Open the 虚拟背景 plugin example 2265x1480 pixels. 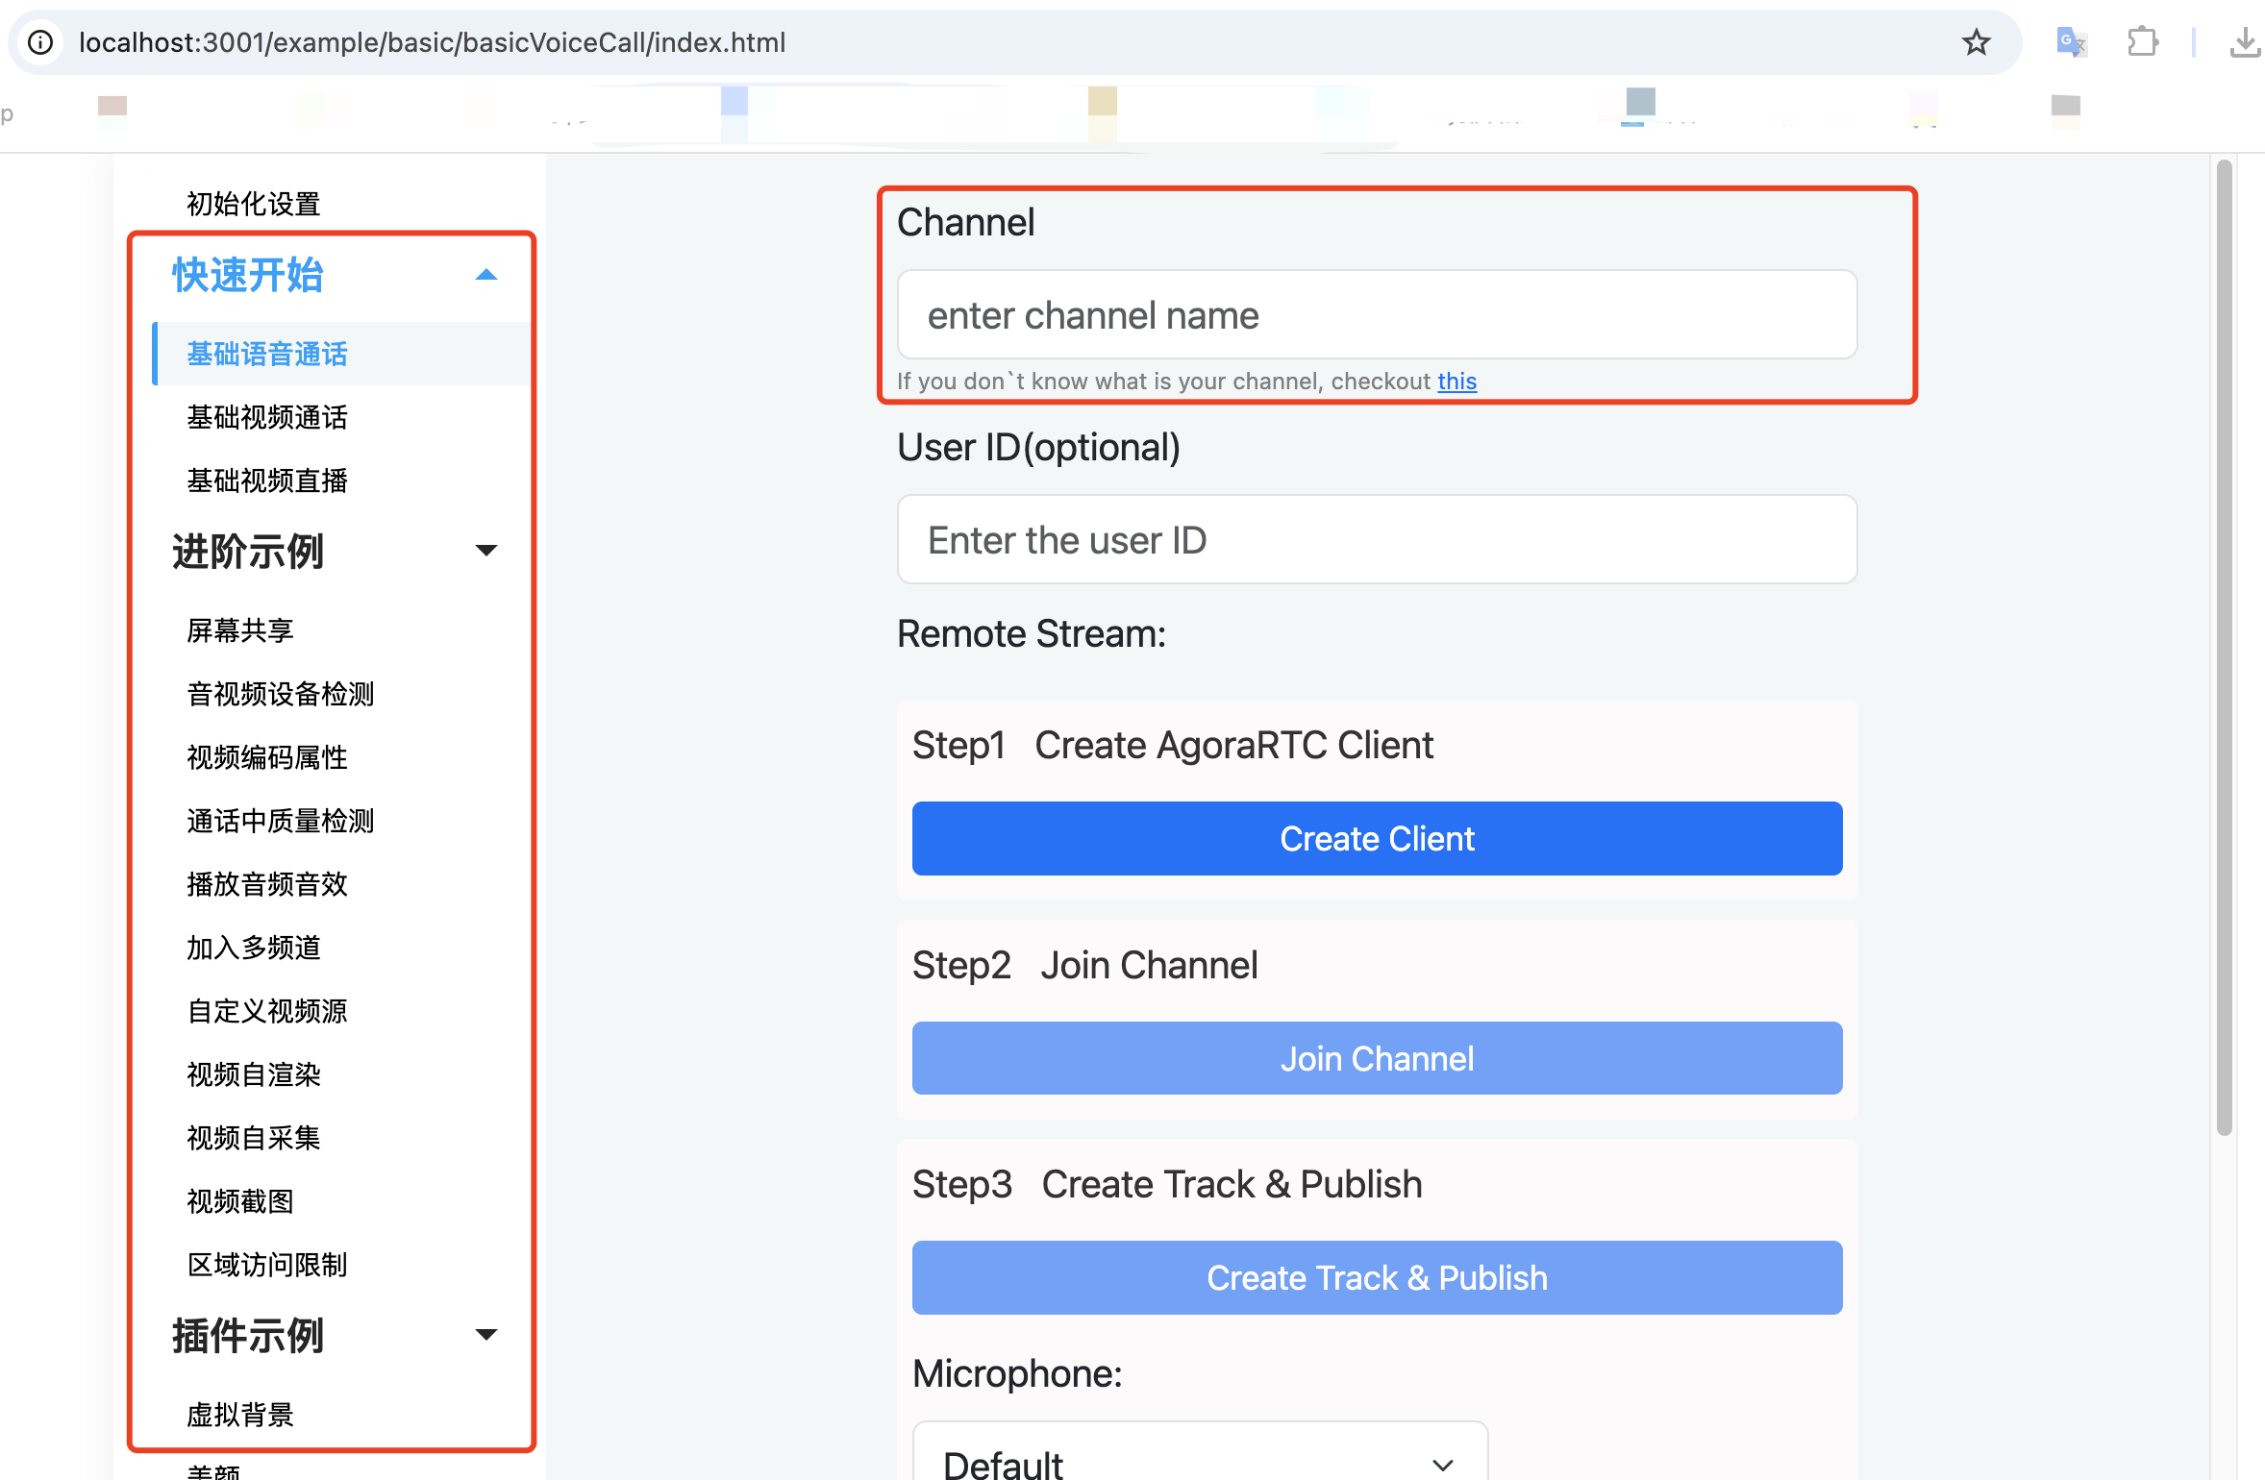[240, 1415]
